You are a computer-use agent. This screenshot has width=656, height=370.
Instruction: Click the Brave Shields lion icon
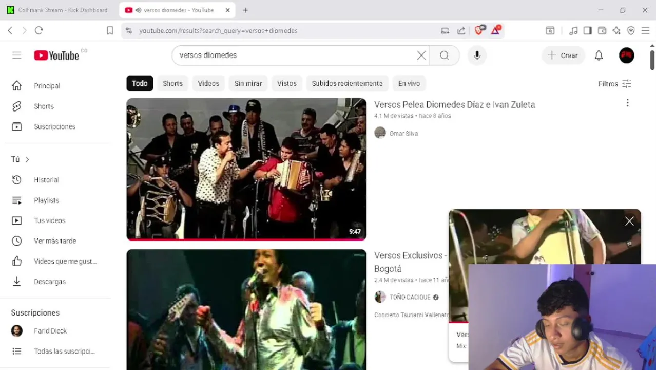(479, 30)
